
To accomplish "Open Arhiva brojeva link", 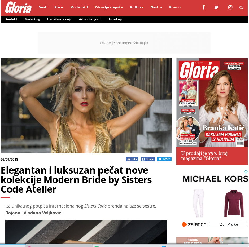I will [90, 19].
